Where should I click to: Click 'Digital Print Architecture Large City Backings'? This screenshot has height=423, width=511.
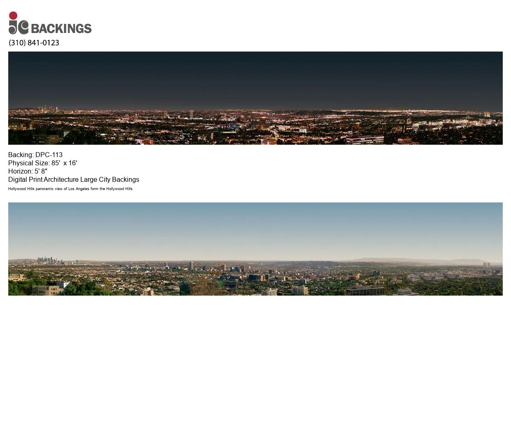point(74,180)
